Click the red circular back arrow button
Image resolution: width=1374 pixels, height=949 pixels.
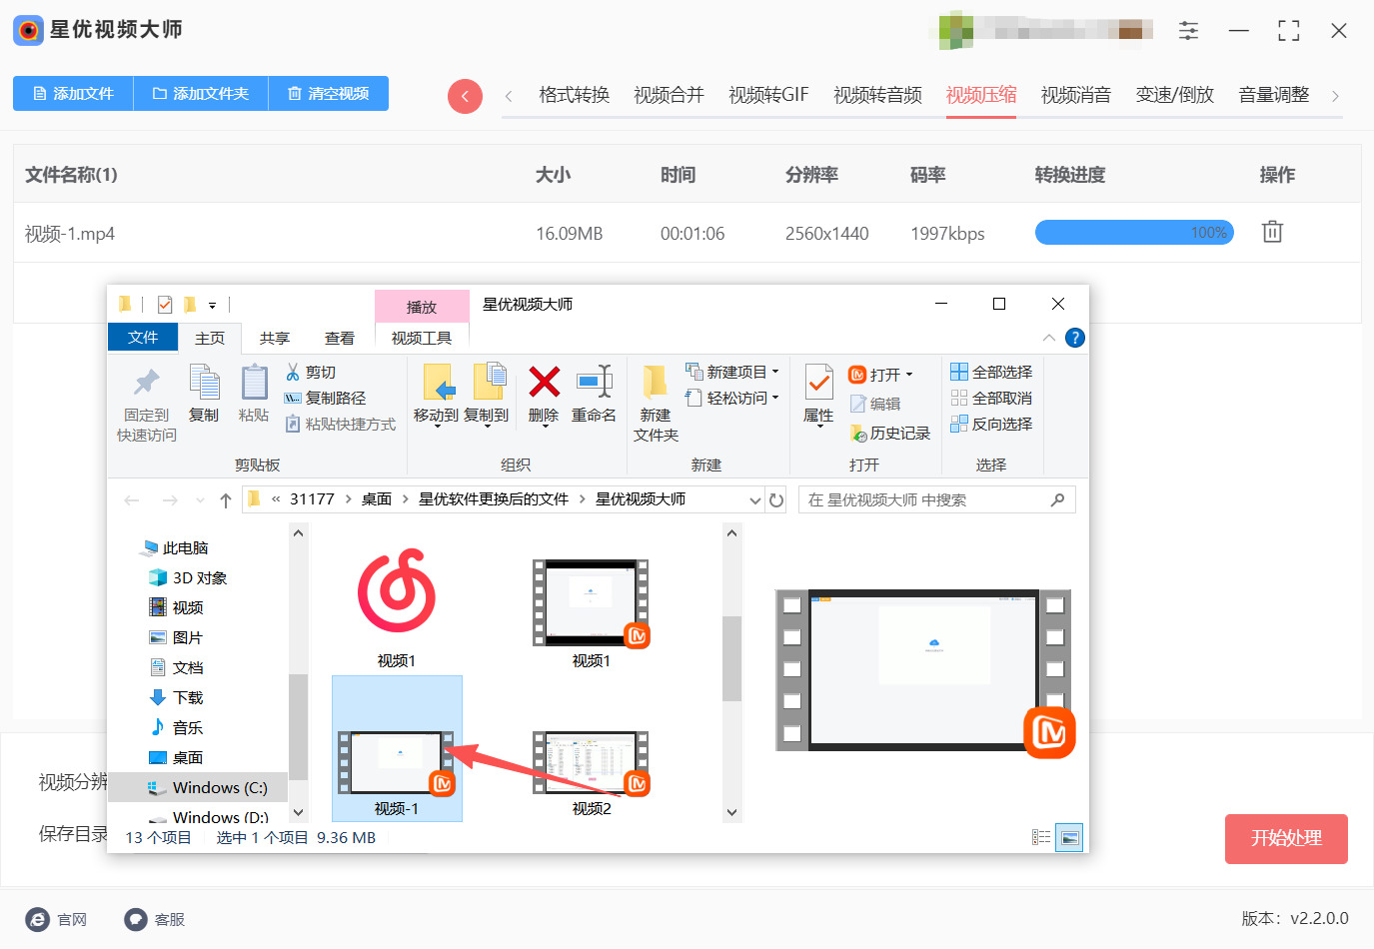pyautogui.click(x=466, y=96)
